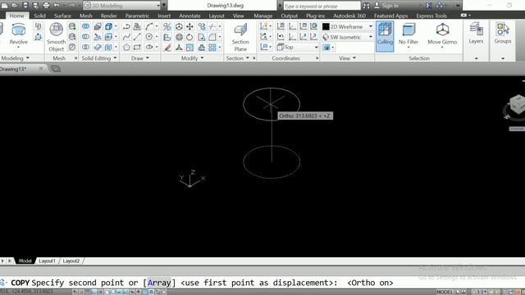Toggle the MODEL space status button
Viewport: 525px width, 295px height.
pyautogui.click(x=445, y=292)
